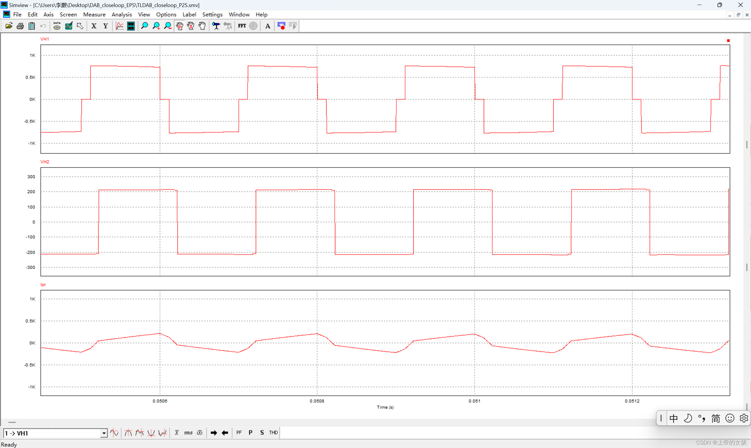Open the Screen menu
Image resolution: width=751 pixels, height=448 pixels.
point(68,14)
